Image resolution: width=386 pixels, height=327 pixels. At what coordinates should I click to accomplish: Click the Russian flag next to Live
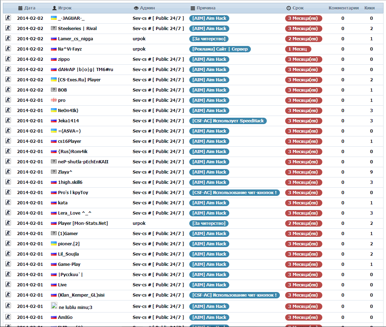click(54, 285)
